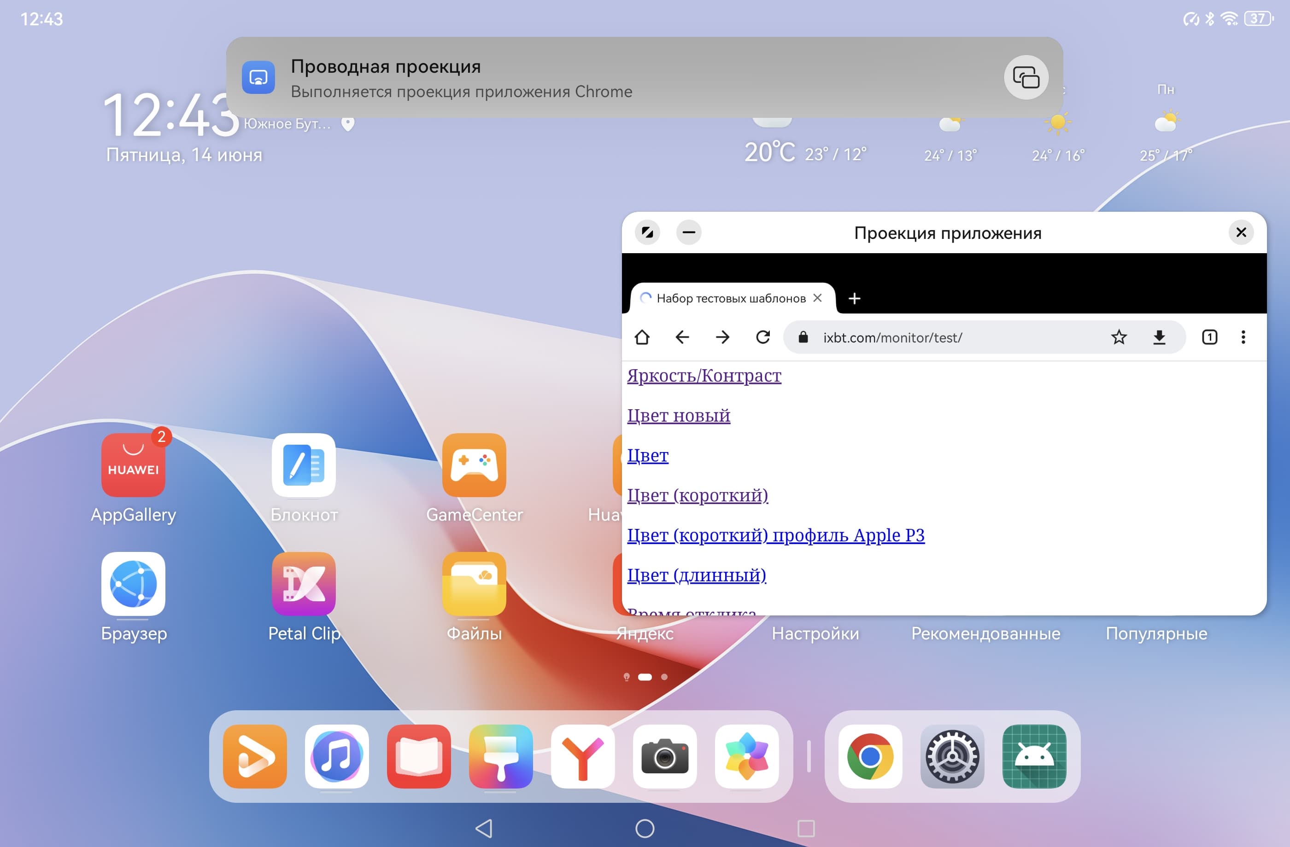Select the 'Набор тестовых шаблонов' tab
This screenshot has width=1290, height=847.
click(730, 298)
